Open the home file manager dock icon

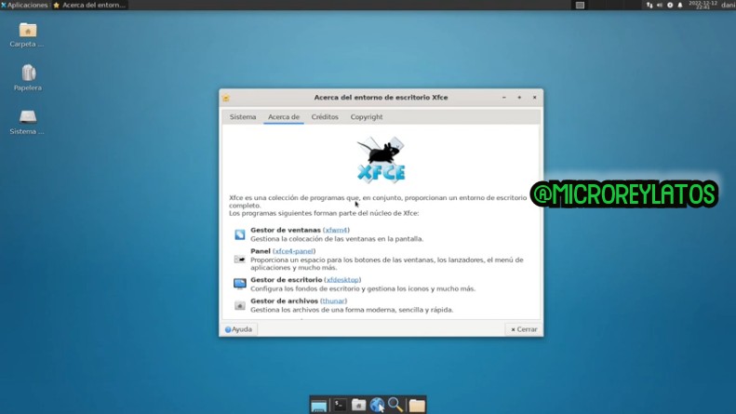(x=358, y=405)
